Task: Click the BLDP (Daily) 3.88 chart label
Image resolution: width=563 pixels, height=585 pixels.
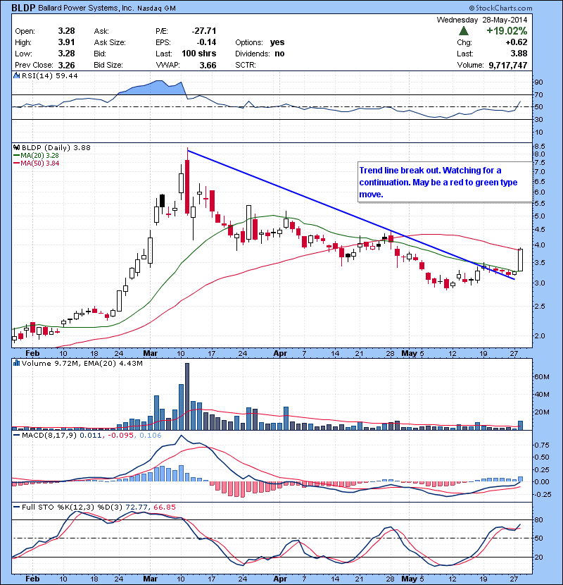Action: click(56, 148)
